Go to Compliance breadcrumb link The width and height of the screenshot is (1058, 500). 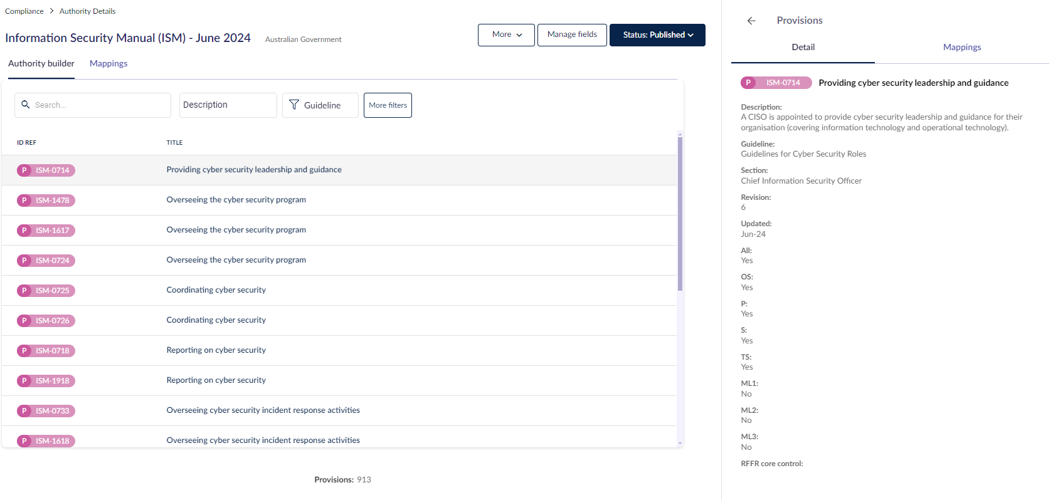[x=24, y=11]
